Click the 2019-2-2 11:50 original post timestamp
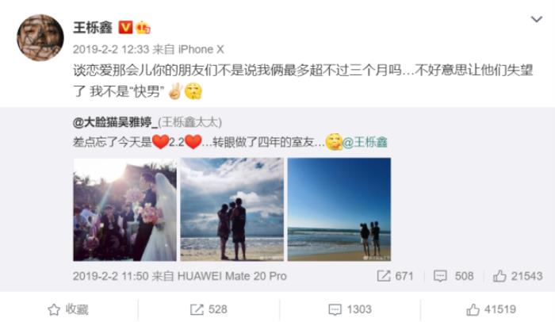 (x=110, y=276)
